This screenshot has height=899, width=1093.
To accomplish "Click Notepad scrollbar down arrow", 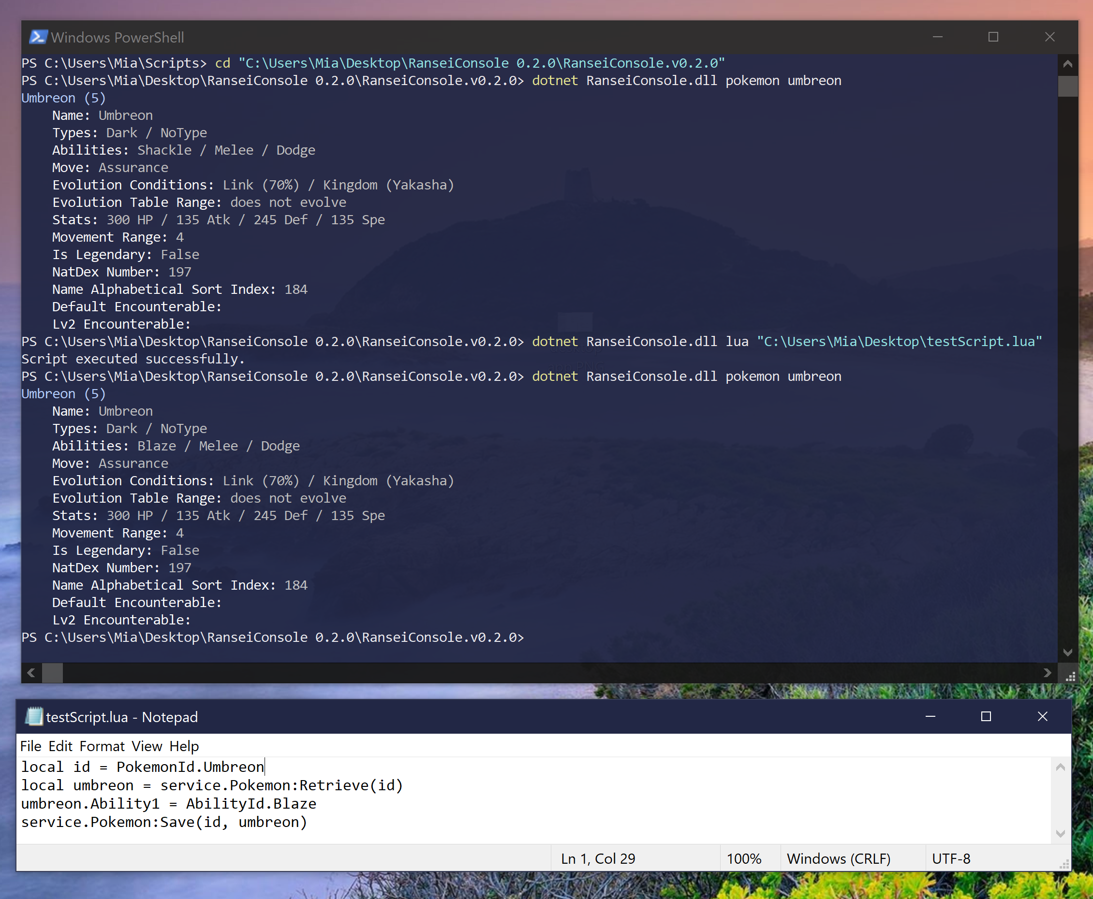I will 1060,833.
